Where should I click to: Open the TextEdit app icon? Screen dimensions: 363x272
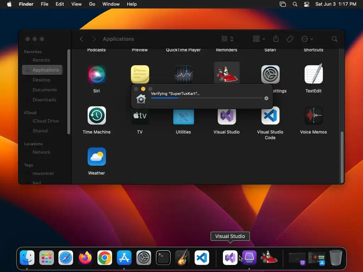click(x=313, y=74)
